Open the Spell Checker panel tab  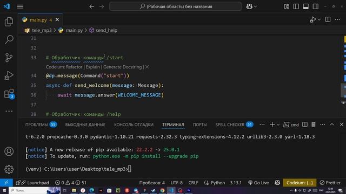234,124
